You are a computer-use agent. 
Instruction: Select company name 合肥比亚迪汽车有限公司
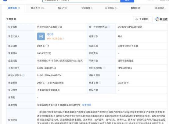[49, 27]
